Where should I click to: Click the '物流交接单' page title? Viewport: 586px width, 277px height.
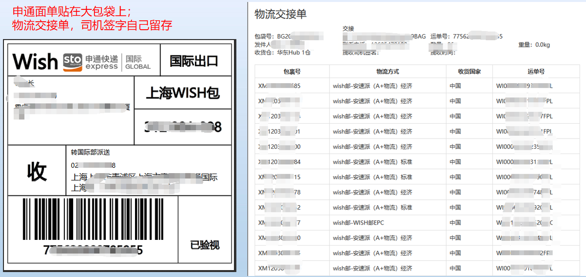coord(280,14)
